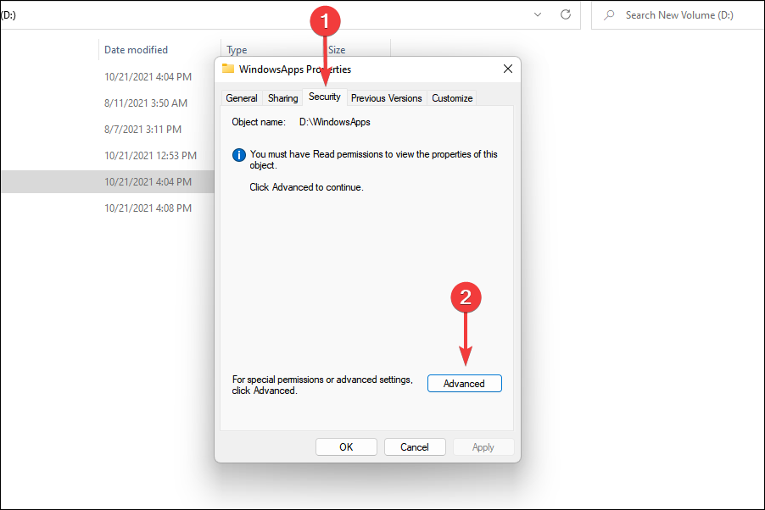The image size is (765, 510).
Task: Click the search magnifier icon
Action: click(609, 15)
